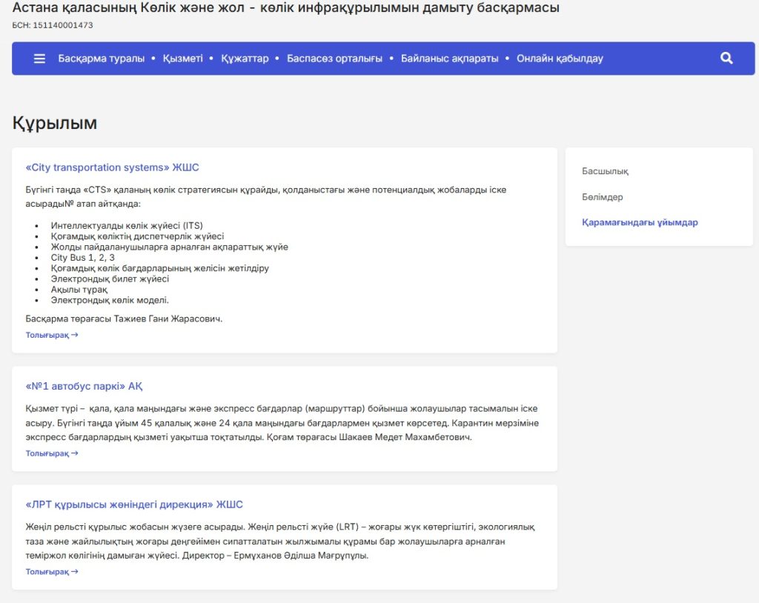Click Толығырақ under №1 автобус паркі
The width and height of the screenshot is (759, 603).
(x=52, y=453)
